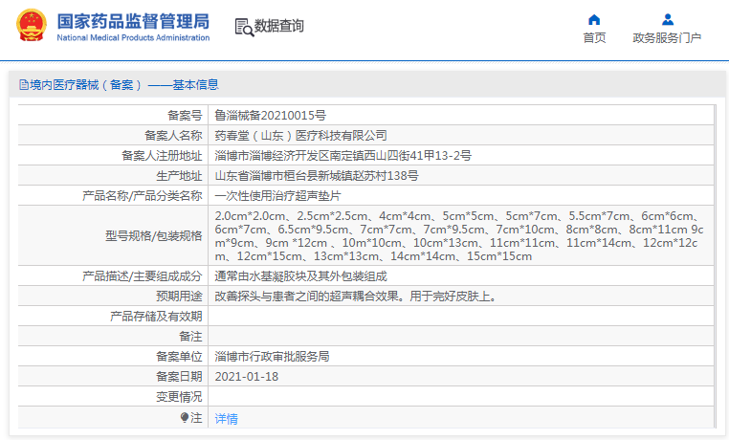Click the 境内医疗器械（备案）——基本信息 heading
Image resolution: width=729 pixels, height=440 pixels.
pyautogui.click(x=124, y=84)
